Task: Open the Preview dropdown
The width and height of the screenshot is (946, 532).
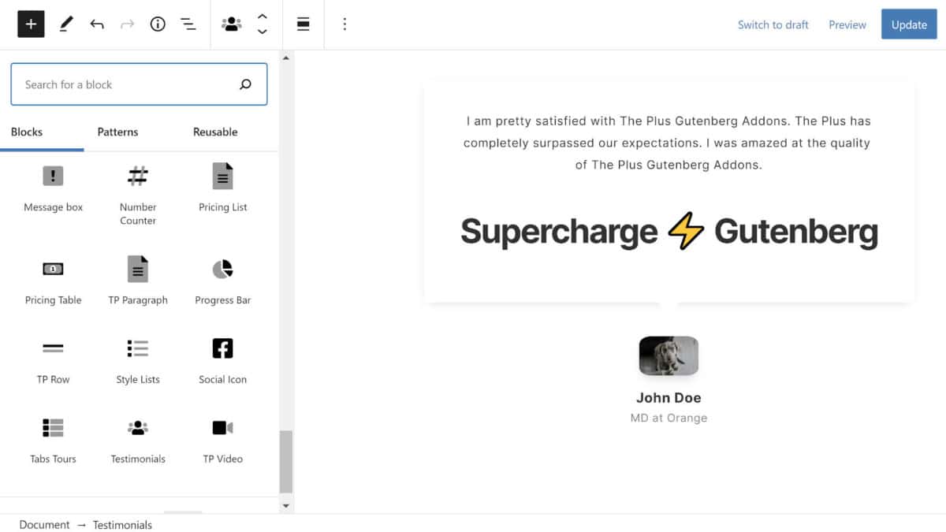Action: coord(847,24)
